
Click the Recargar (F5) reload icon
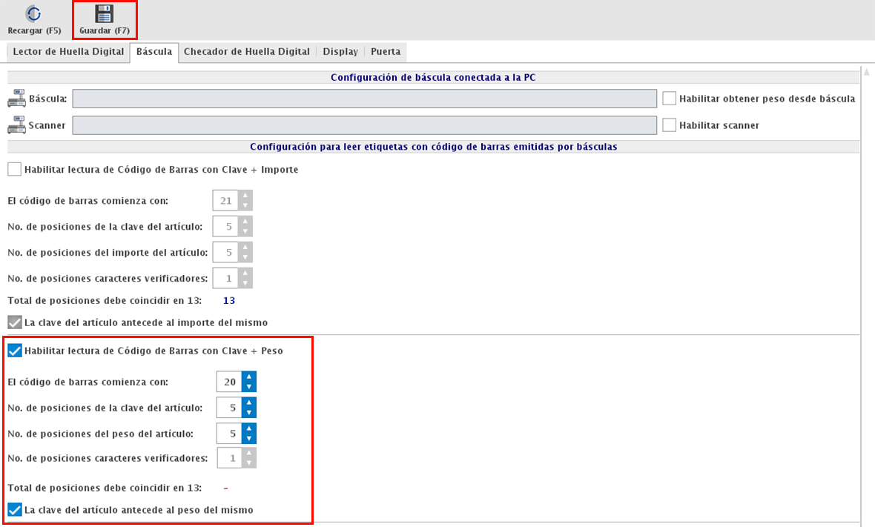pyautogui.click(x=33, y=13)
